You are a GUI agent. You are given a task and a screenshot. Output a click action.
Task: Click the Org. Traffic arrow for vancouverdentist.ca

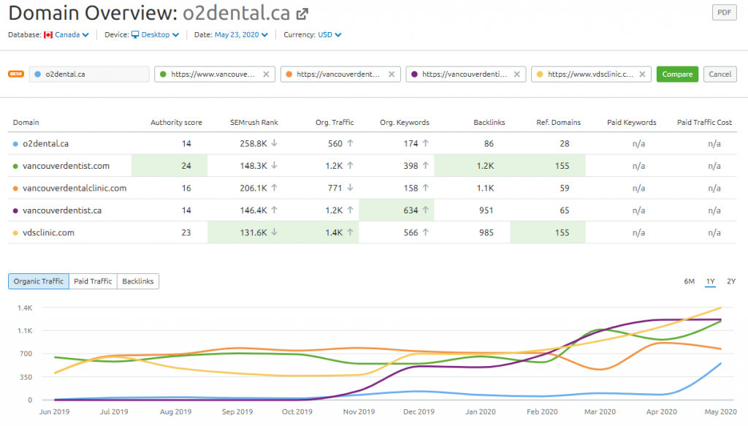[x=350, y=210]
